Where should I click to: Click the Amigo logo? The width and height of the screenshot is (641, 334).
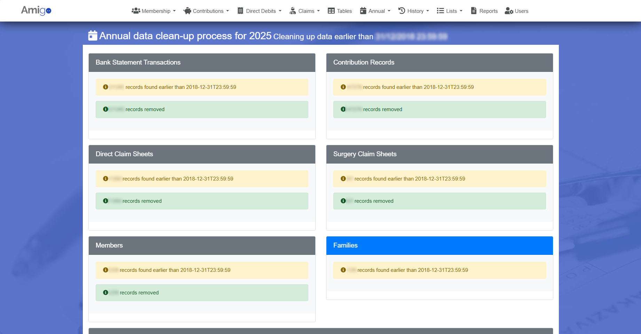point(36,10)
